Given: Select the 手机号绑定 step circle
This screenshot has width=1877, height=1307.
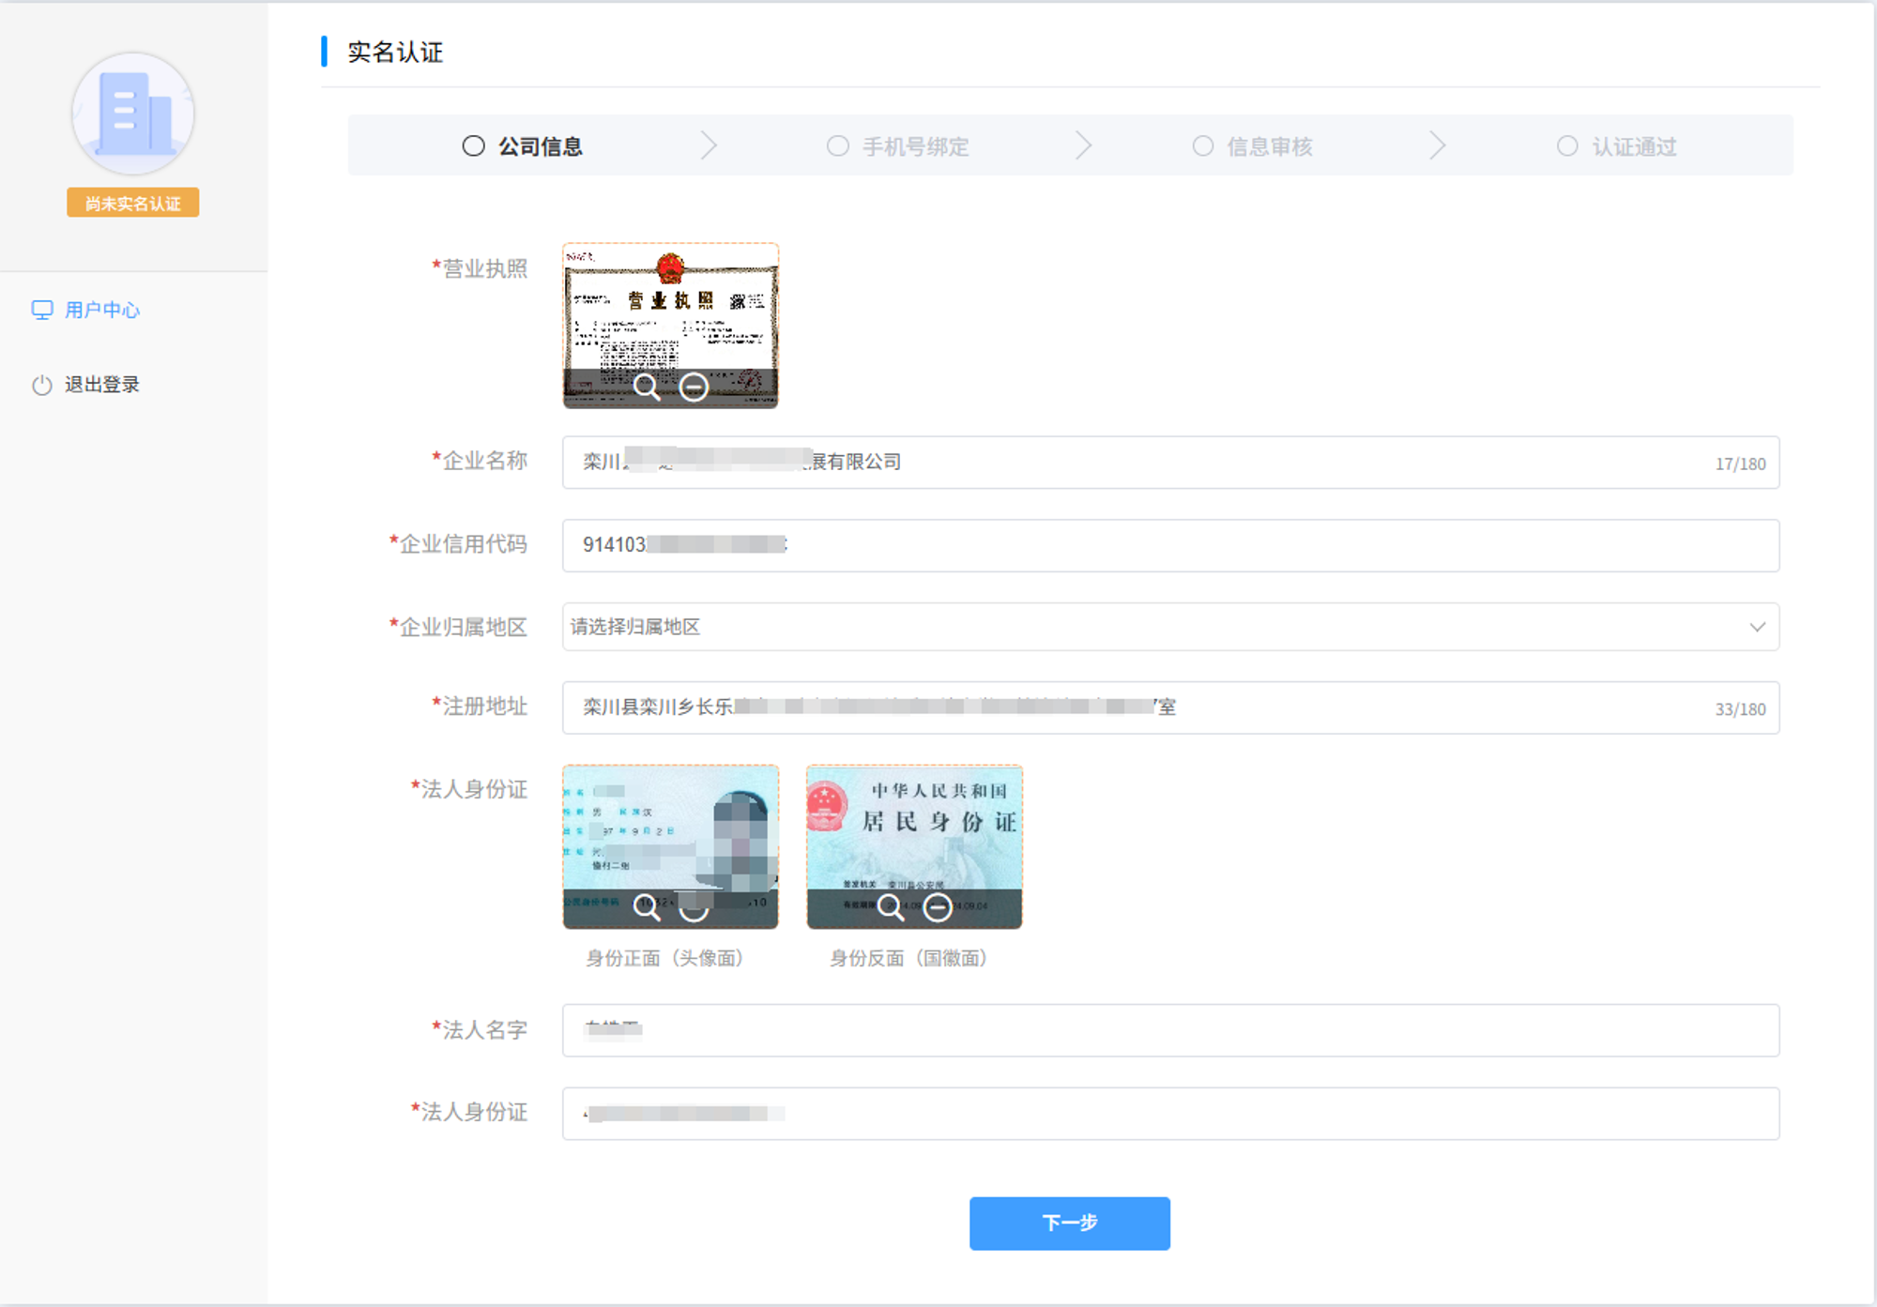Looking at the screenshot, I should 837,146.
